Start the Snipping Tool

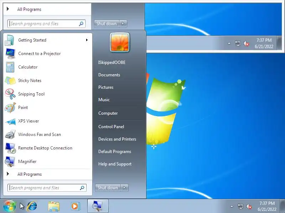(x=48, y=94)
